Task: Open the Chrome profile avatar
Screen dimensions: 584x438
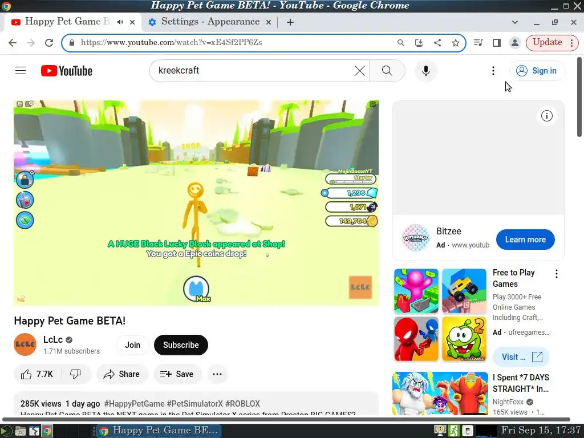Action: point(515,42)
